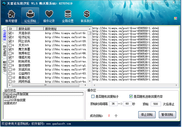
Task: Open 联系我们 dollar icon
Action: pyautogui.click(x=86, y=16)
